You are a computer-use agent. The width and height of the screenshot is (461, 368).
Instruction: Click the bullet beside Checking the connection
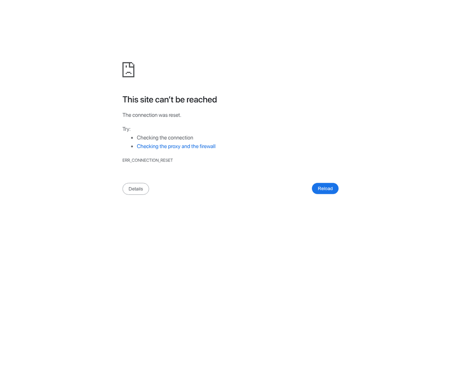[x=132, y=138]
